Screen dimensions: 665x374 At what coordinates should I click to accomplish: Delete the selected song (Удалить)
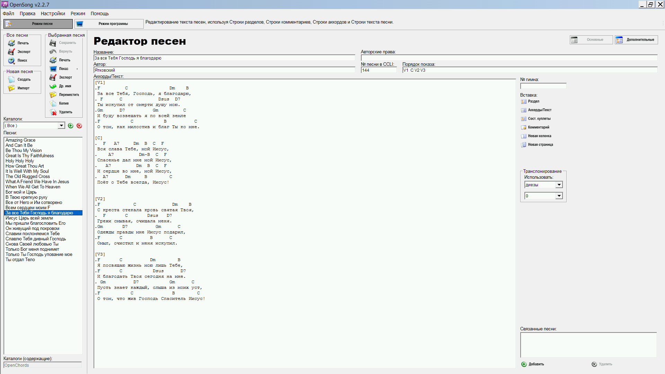click(x=61, y=112)
